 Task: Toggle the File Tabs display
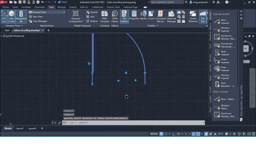[x=203, y=16]
